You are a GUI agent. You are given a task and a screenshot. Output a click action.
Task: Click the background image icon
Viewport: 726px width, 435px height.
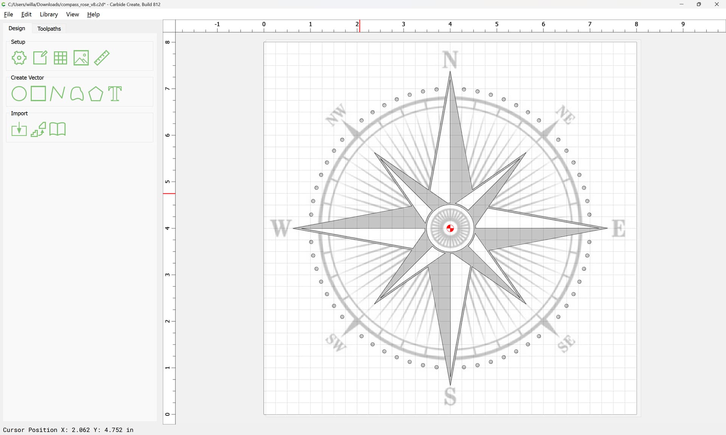(81, 58)
